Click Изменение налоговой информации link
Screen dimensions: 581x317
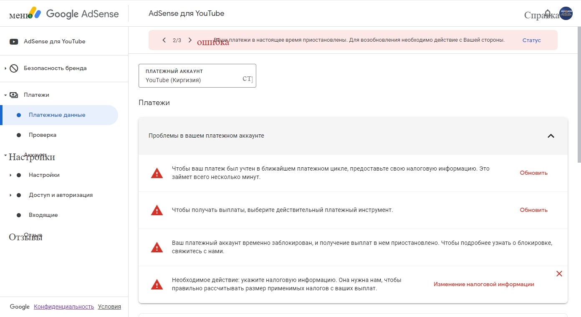coord(484,284)
